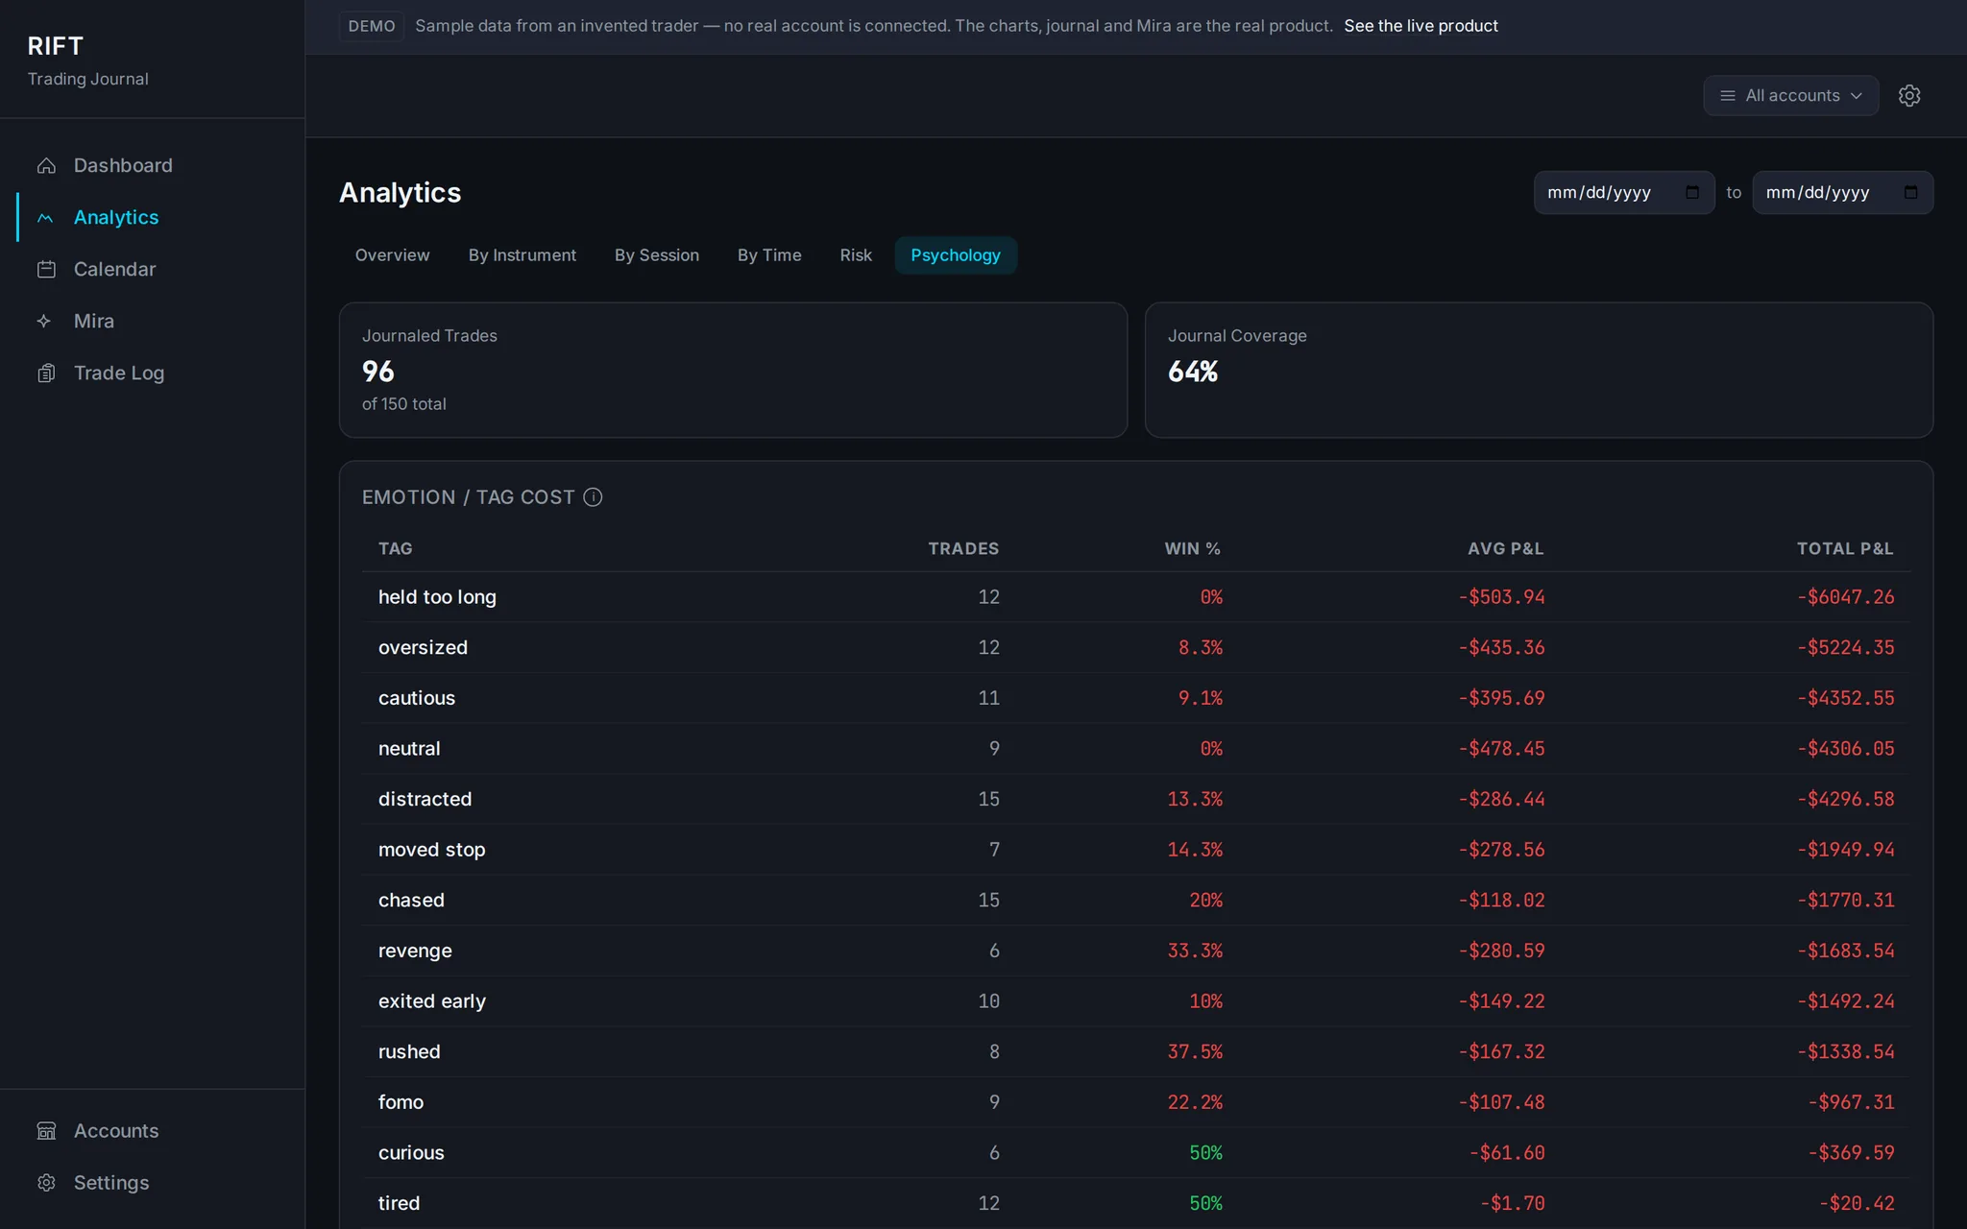1967x1229 pixels.
Task: Click the 'chased' tag row
Action: pyautogui.click(x=1136, y=901)
